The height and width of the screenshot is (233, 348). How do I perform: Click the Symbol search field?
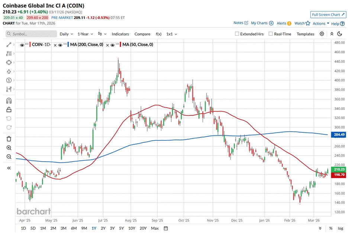click(x=32, y=34)
